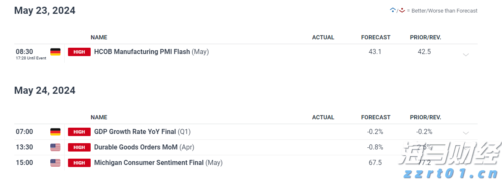
Task: Click the May 24 ACTUAL column header
Action: point(323,117)
